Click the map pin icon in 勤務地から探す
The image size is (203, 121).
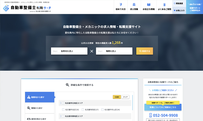29,97
